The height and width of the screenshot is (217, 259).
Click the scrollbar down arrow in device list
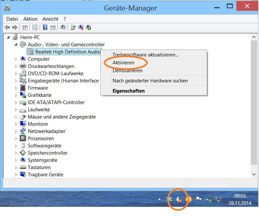point(254,175)
